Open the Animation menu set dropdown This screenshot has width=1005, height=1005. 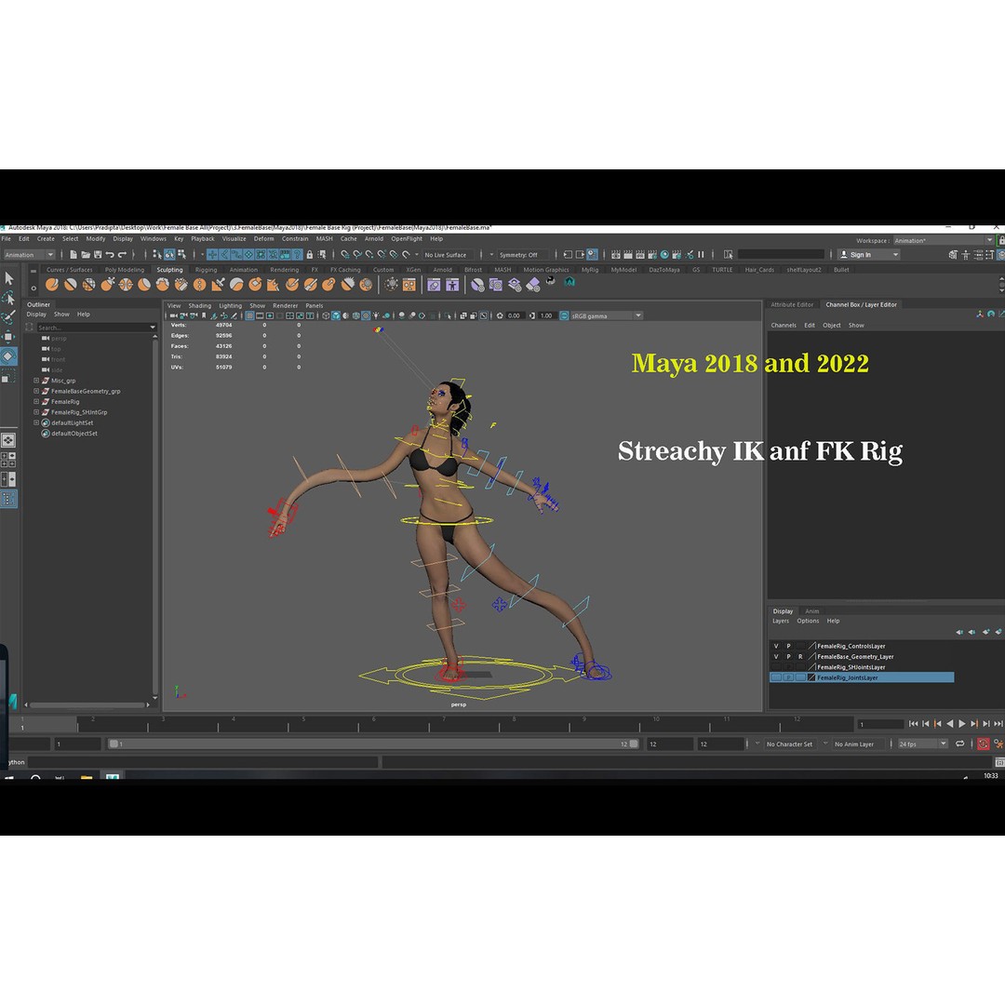coord(30,254)
